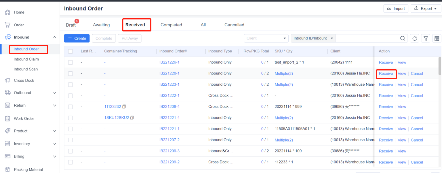Click the Work Order sidebar icon
This screenshot has height=173, width=442.
7,118
